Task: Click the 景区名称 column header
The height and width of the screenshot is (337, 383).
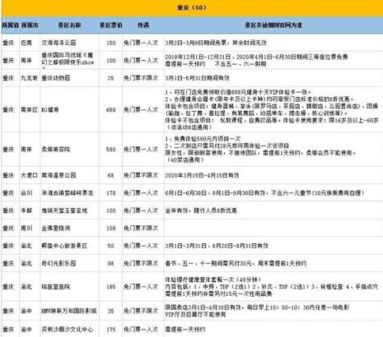Action: 69,25
